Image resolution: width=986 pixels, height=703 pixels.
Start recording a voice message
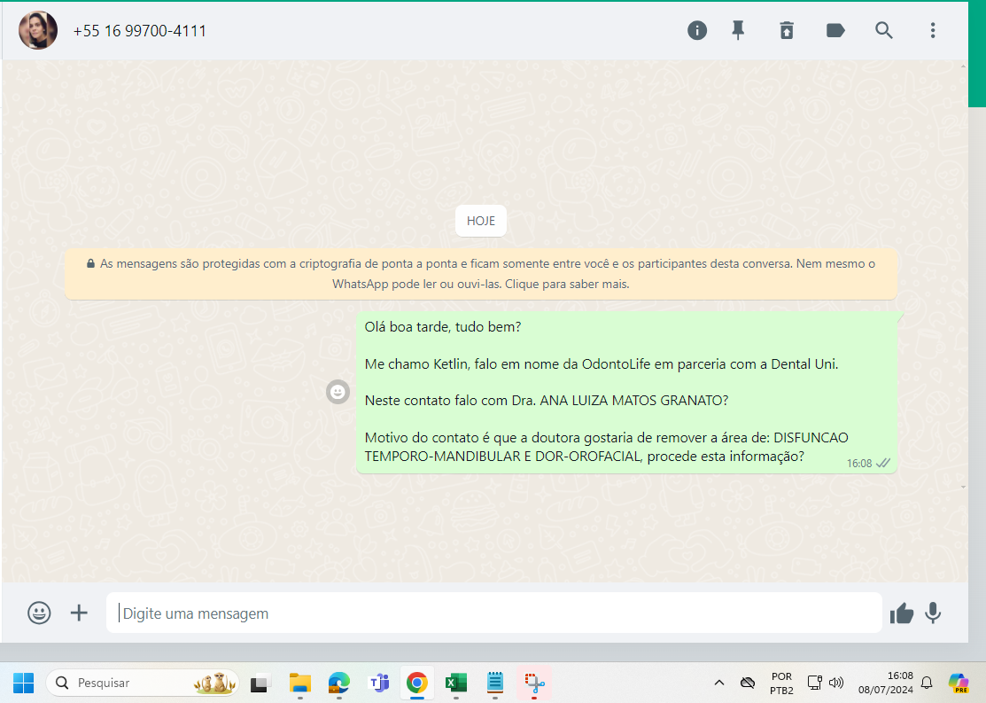coord(933,613)
